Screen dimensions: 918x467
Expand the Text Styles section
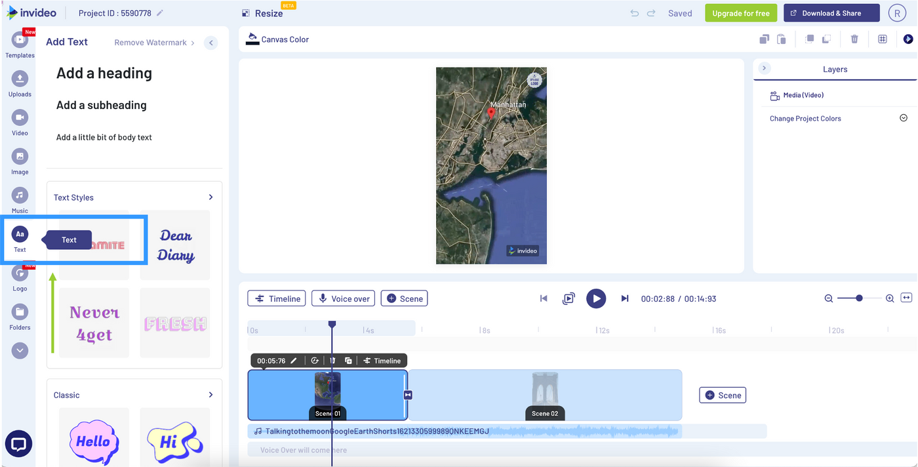tap(210, 197)
